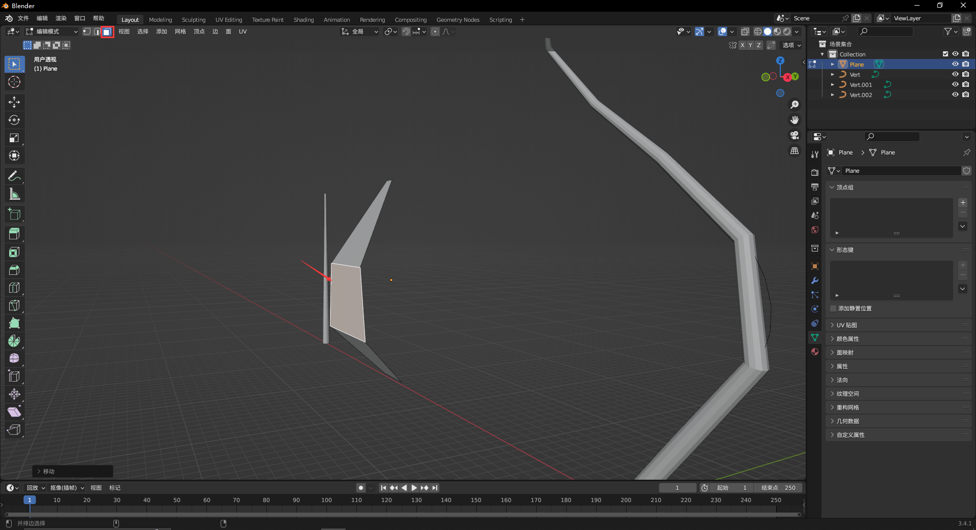
Task: Select the Rotate tool
Action: 14,120
